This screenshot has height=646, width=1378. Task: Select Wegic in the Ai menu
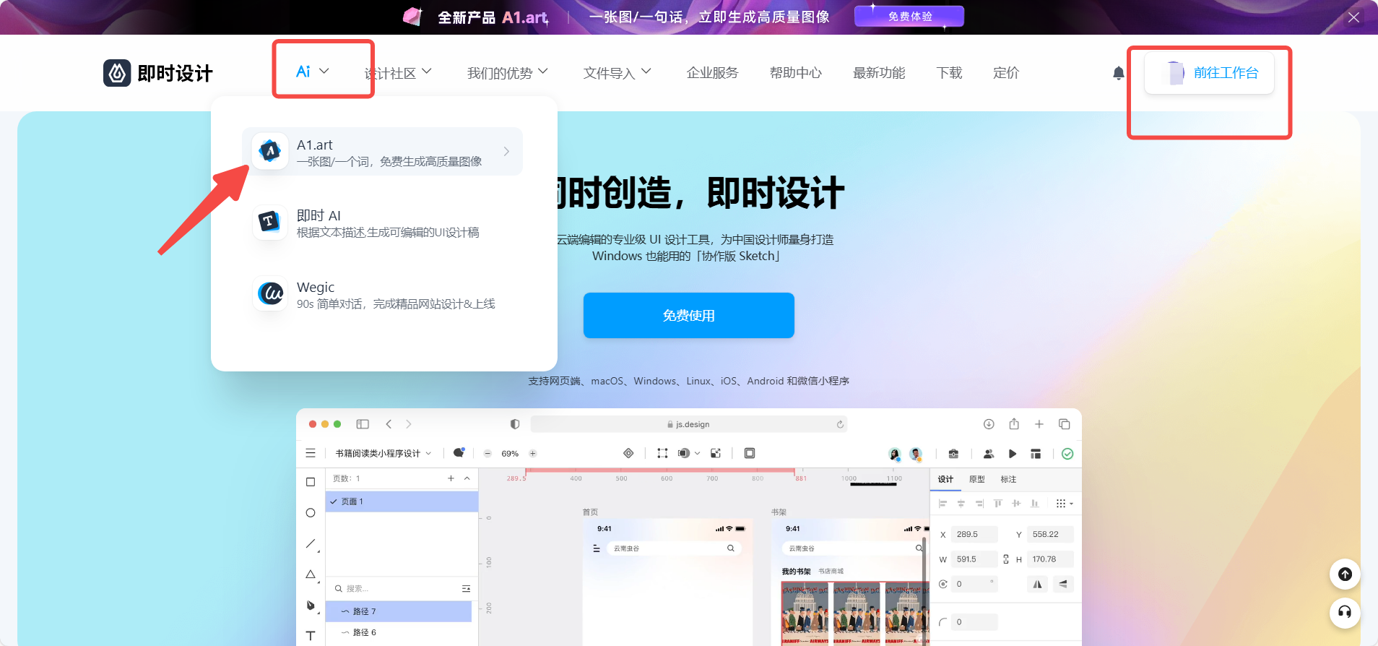(x=382, y=294)
